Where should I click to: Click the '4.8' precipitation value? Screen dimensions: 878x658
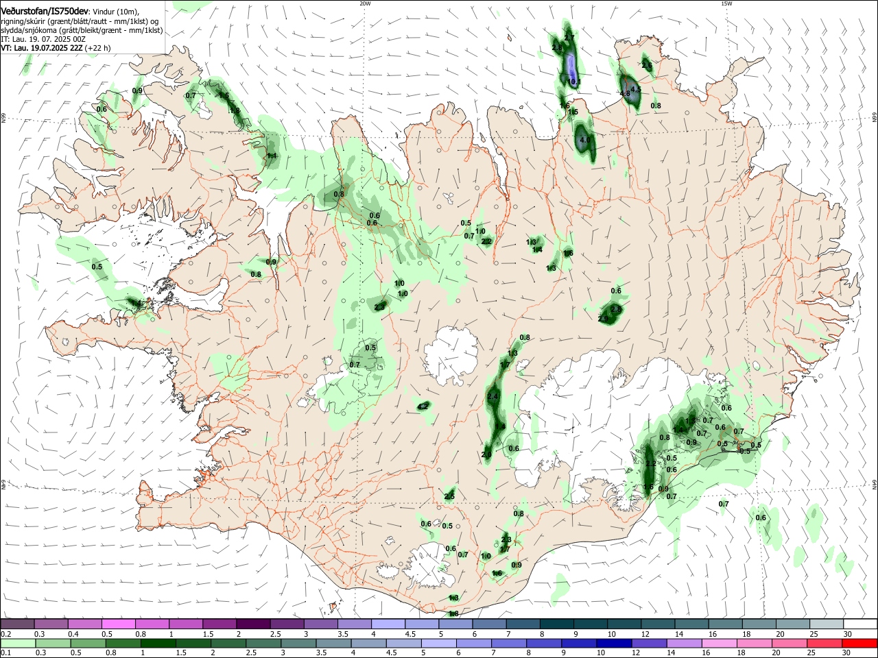(x=625, y=93)
